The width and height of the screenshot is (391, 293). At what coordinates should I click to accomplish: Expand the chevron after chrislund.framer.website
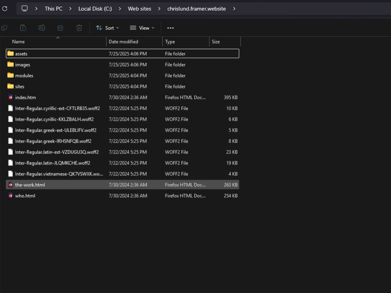click(x=234, y=9)
